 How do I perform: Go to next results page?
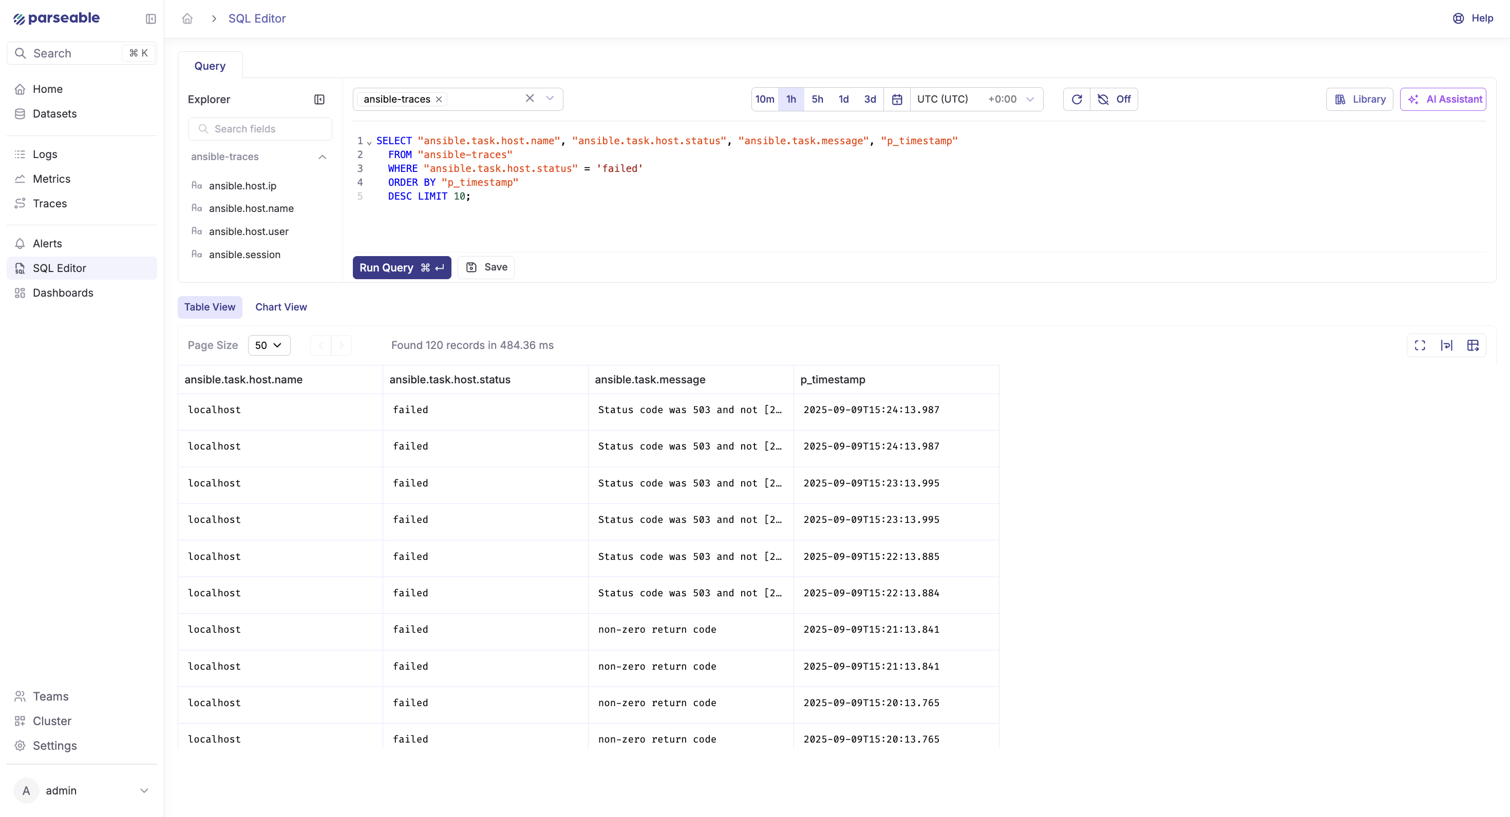(341, 345)
